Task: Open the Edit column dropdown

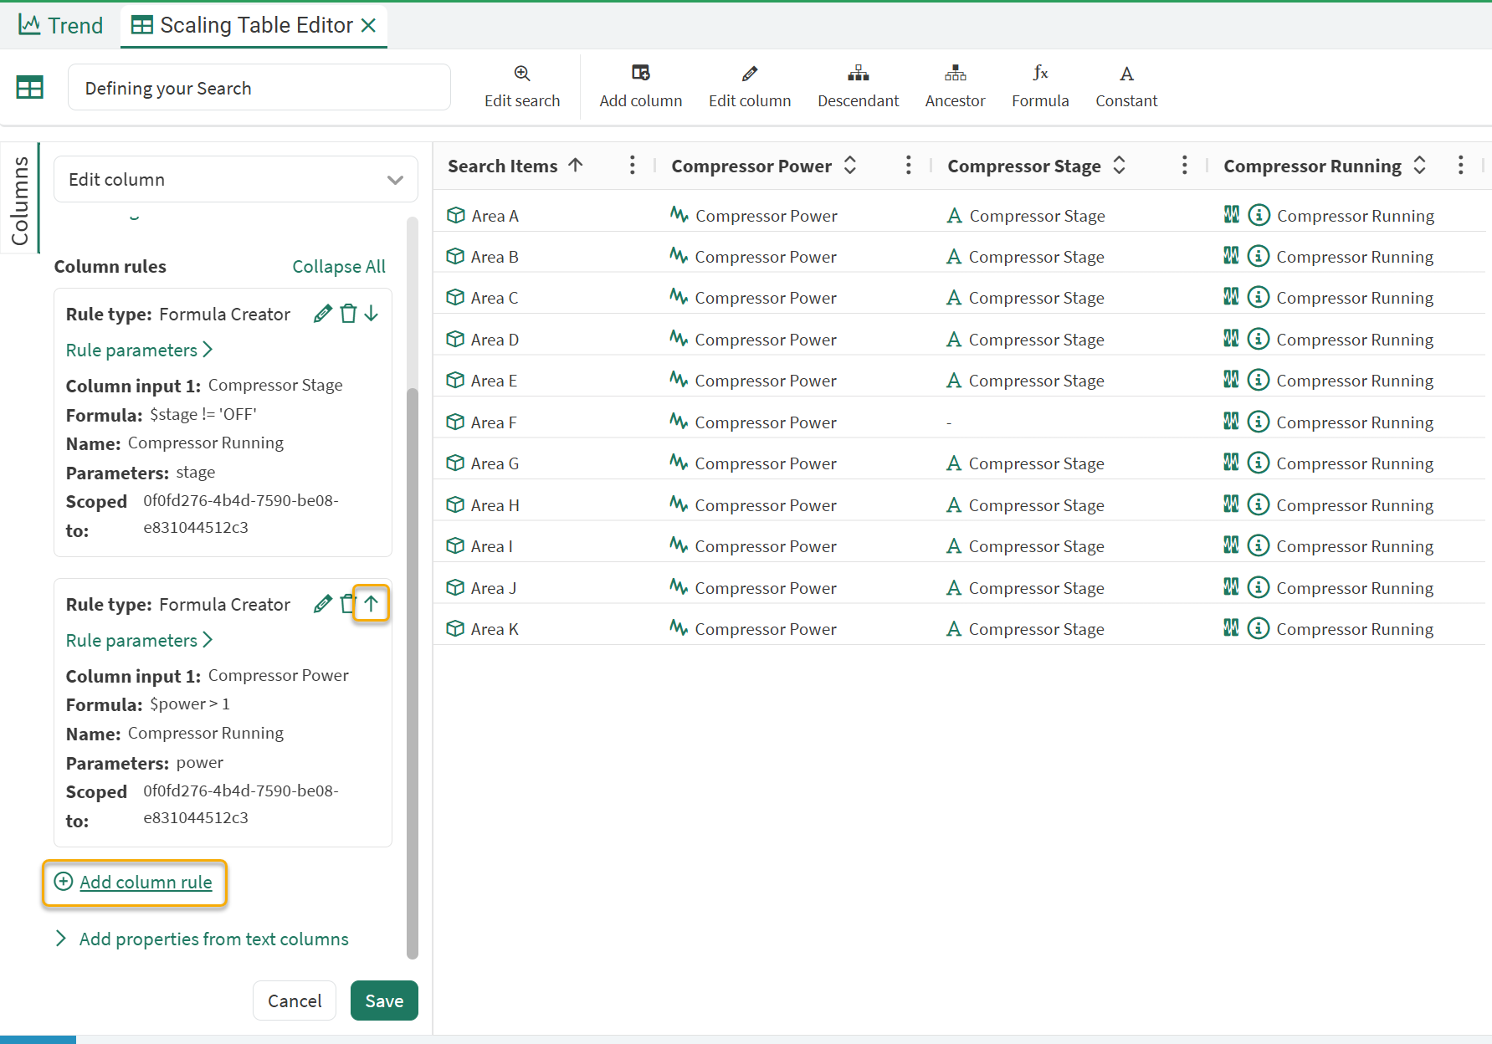Action: [x=235, y=180]
